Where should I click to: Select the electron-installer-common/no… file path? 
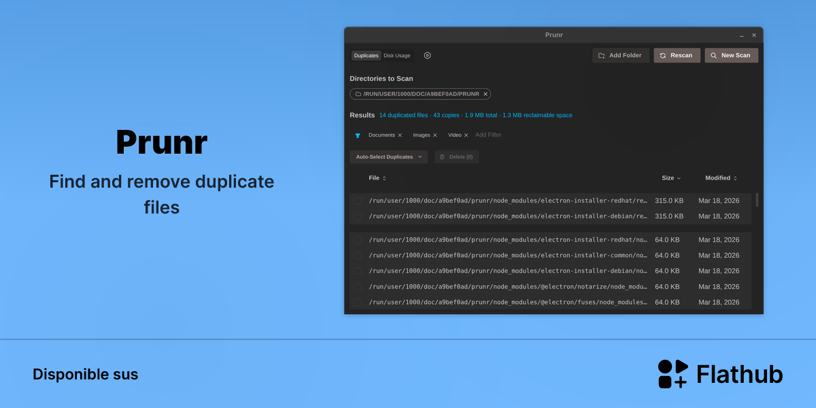pos(508,256)
